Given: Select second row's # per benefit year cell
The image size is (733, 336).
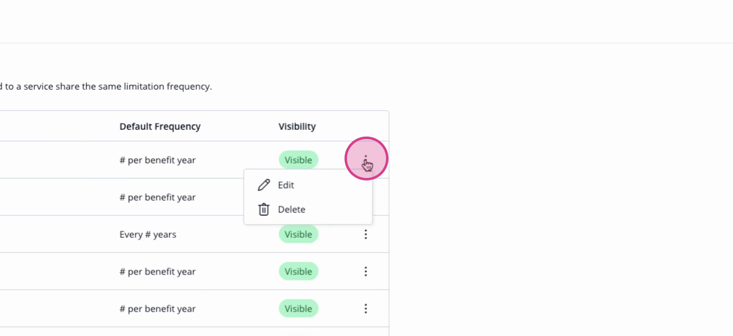Looking at the screenshot, I should point(158,197).
